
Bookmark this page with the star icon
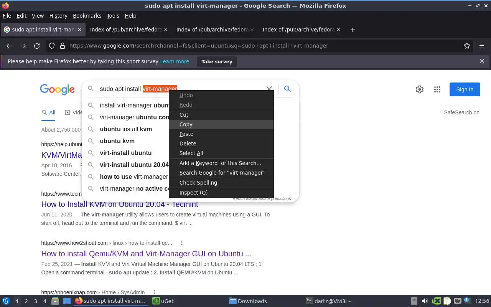coord(467,46)
